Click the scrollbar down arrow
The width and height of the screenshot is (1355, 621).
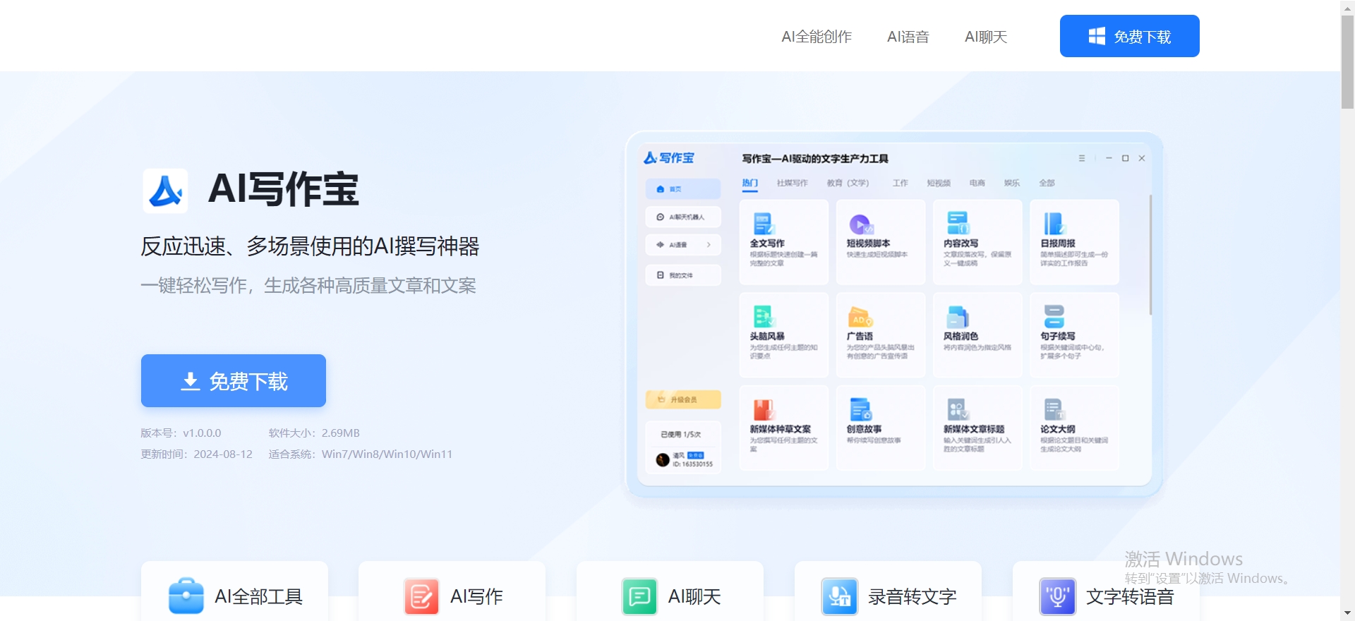click(1347, 614)
